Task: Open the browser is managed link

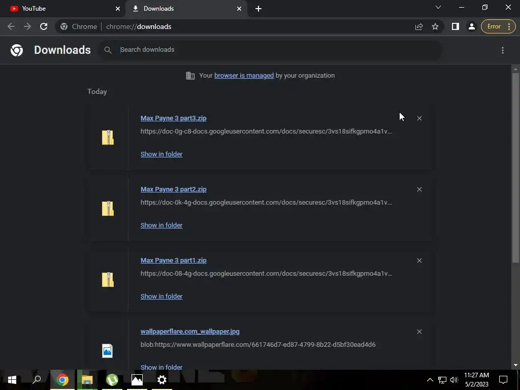Action: (244, 76)
